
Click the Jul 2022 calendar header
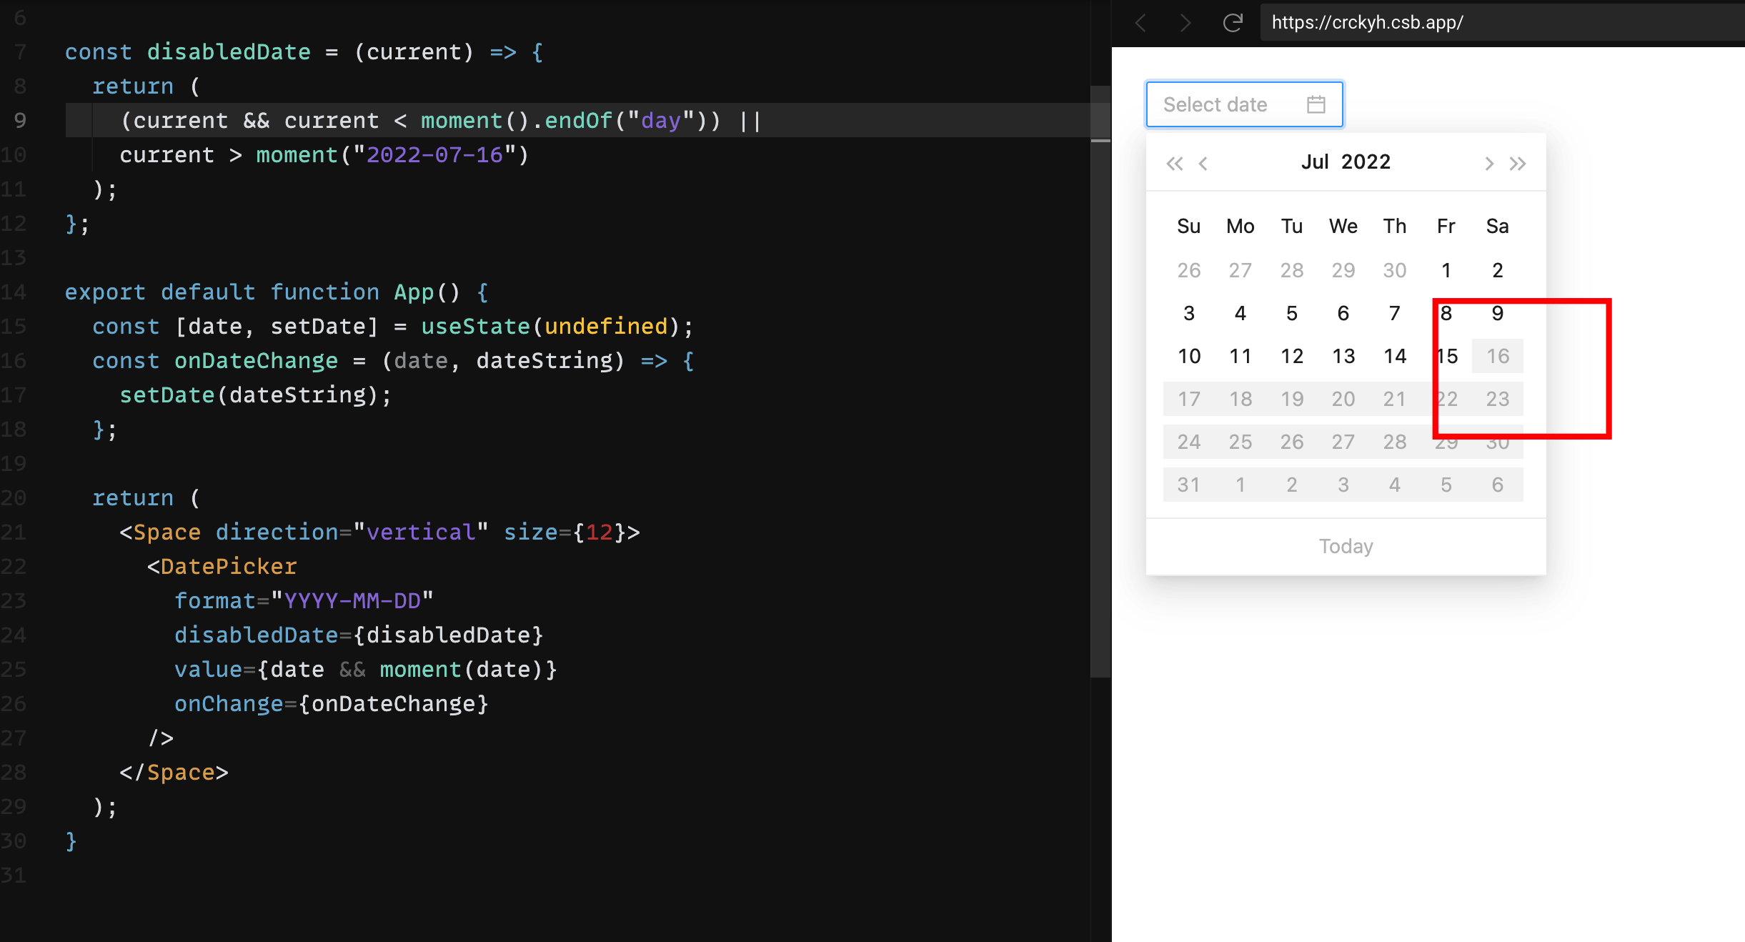tap(1345, 162)
